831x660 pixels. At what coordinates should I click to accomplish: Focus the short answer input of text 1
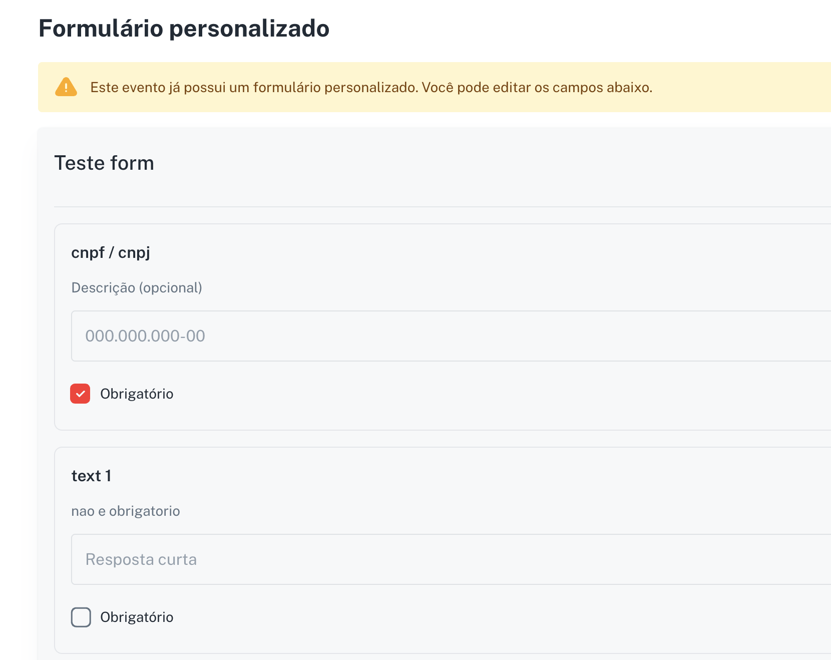click(250, 559)
